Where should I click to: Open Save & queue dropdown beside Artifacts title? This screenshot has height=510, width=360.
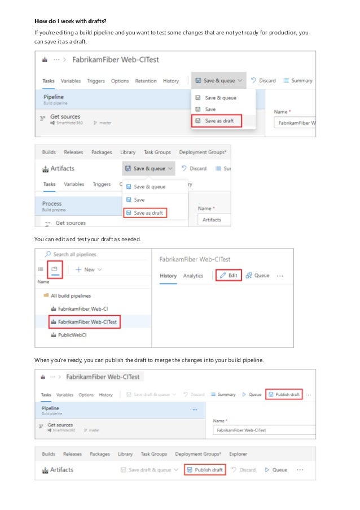coord(149,168)
